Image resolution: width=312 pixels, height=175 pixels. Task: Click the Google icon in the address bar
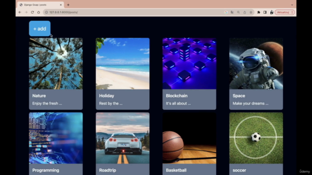point(226,12)
